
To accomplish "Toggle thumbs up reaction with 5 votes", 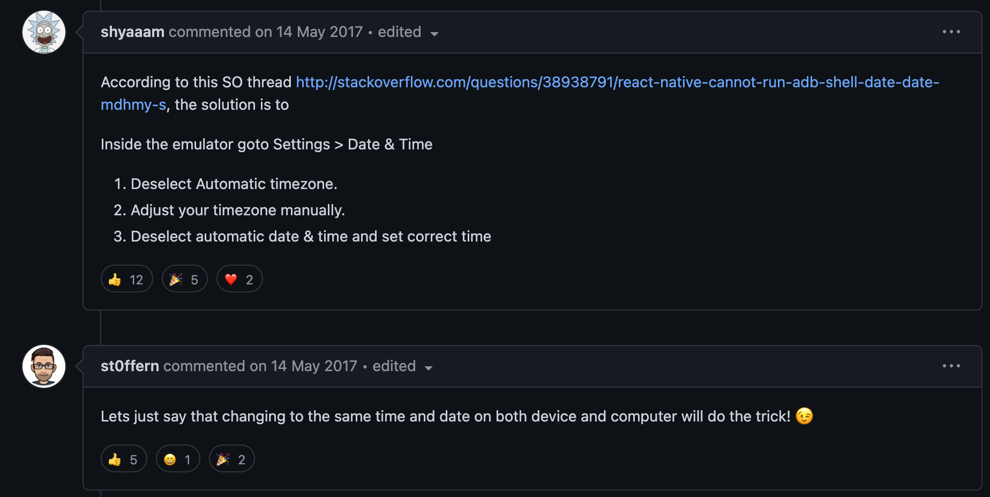I will click(124, 459).
